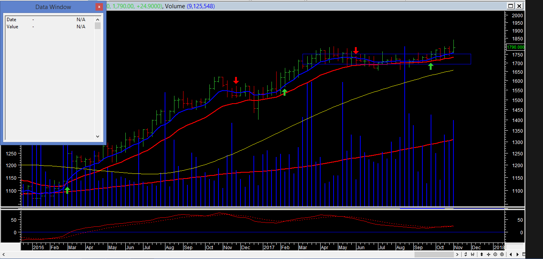Click the horizontal chart scrollbar thumb
This screenshot has height=259, width=543.
point(434,254)
